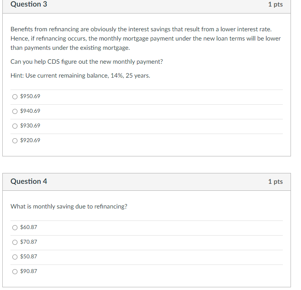Image resolution: width=301 pixels, height=290 pixels.
Task: Click the Question 4 heading
Action: pos(29,181)
